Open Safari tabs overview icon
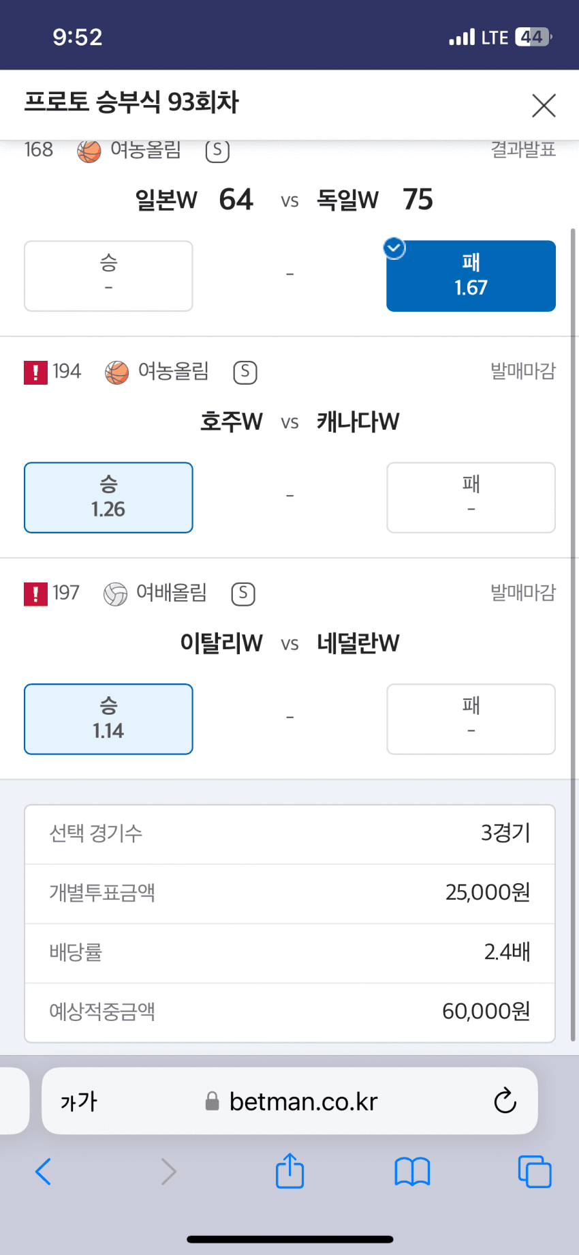Image resolution: width=579 pixels, height=1255 pixels. (x=535, y=1172)
